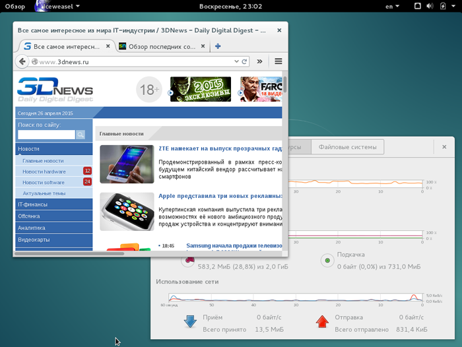Click the 18+ age rating badge
Image resolution: width=462 pixels, height=347 pixels.
[149, 90]
